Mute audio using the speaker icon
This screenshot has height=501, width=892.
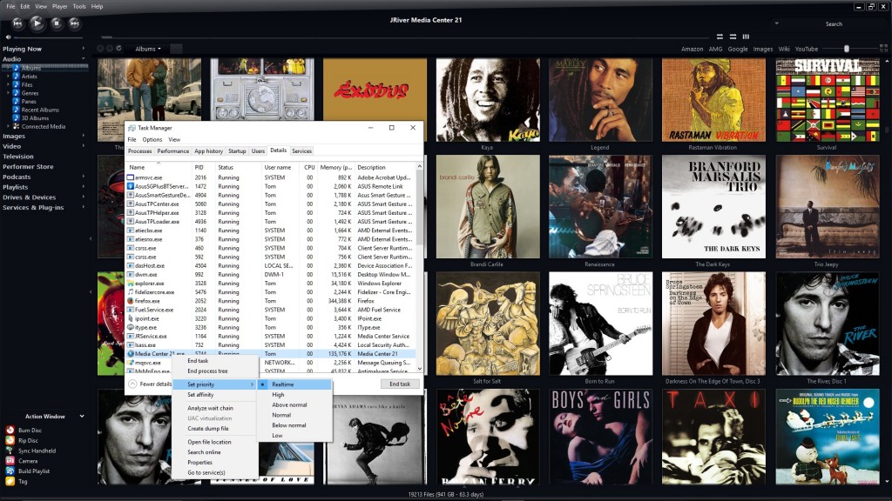click(9, 37)
